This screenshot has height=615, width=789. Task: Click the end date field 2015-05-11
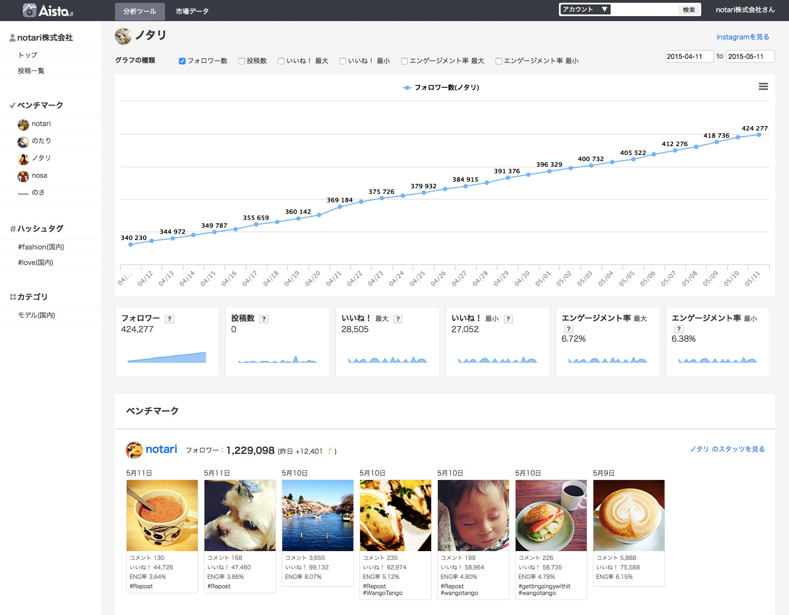pyautogui.click(x=751, y=56)
